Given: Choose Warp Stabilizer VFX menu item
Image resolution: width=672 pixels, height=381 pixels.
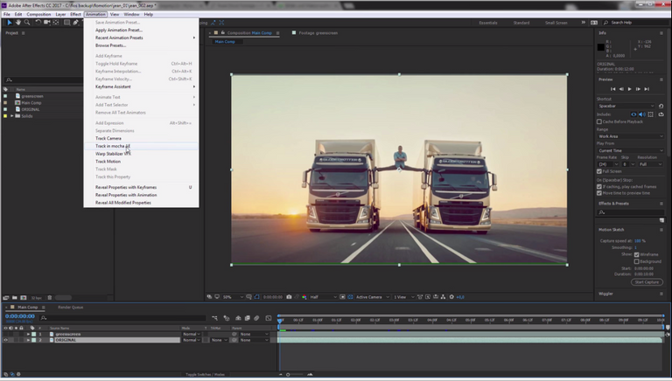Looking at the screenshot, I should (x=113, y=154).
